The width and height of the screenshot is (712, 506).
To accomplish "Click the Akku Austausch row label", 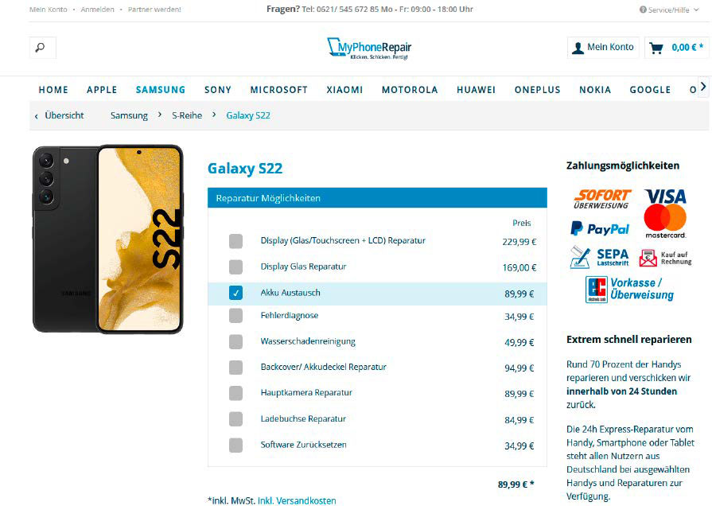I will [x=290, y=293].
